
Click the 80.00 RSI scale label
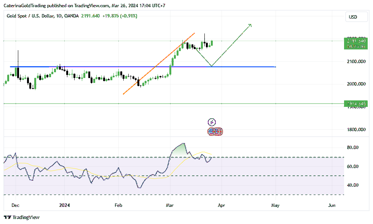353,148
